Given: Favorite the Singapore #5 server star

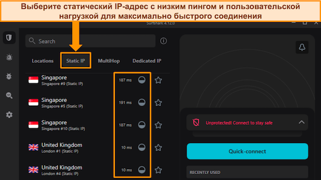Looking at the screenshot, I should point(158,103).
